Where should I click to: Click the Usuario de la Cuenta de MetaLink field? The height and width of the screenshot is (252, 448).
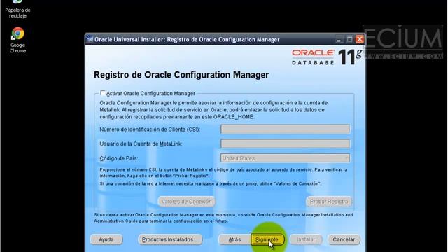coord(285,143)
